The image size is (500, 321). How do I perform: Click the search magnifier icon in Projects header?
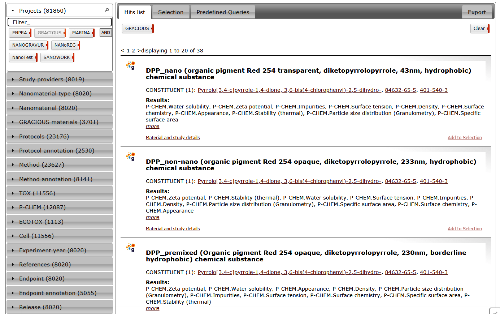coord(107,10)
